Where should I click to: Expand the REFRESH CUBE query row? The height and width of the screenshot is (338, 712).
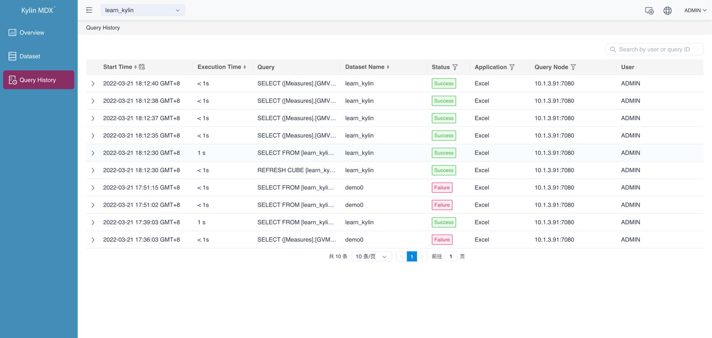(93, 171)
